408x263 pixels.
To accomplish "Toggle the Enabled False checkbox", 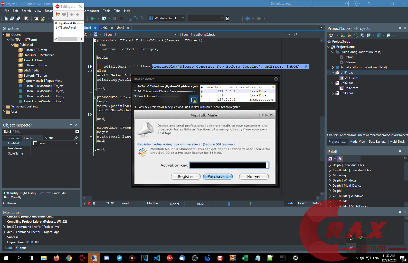I will click(35, 143).
